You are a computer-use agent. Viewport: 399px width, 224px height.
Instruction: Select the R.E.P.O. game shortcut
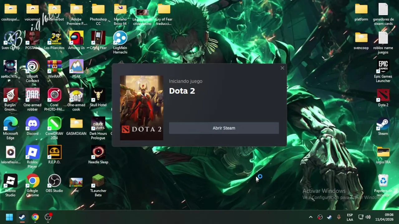coord(54,155)
